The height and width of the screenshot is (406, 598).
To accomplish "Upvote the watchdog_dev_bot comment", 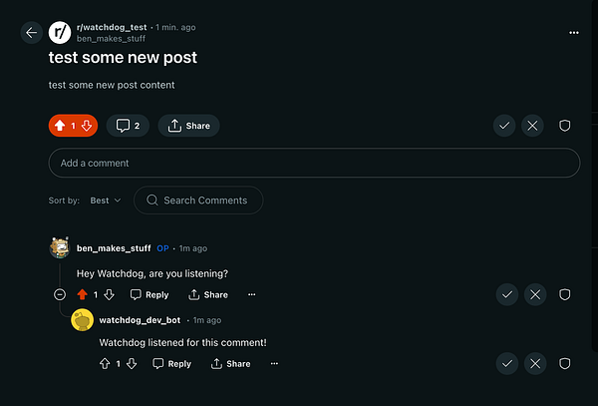I will click(x=105, y=364).
